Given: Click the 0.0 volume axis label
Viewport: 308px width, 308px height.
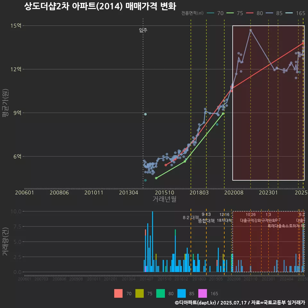Looking at the screenshot, I should [x=17, y=272].
